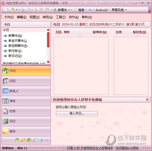Click the print icon in toolbar
The image size is (152, 151).
click(x=23, y=10)
